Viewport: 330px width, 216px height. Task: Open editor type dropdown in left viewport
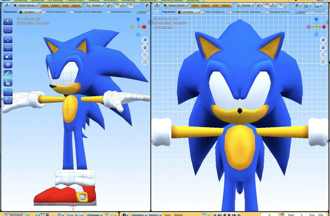tap(7, 5)
